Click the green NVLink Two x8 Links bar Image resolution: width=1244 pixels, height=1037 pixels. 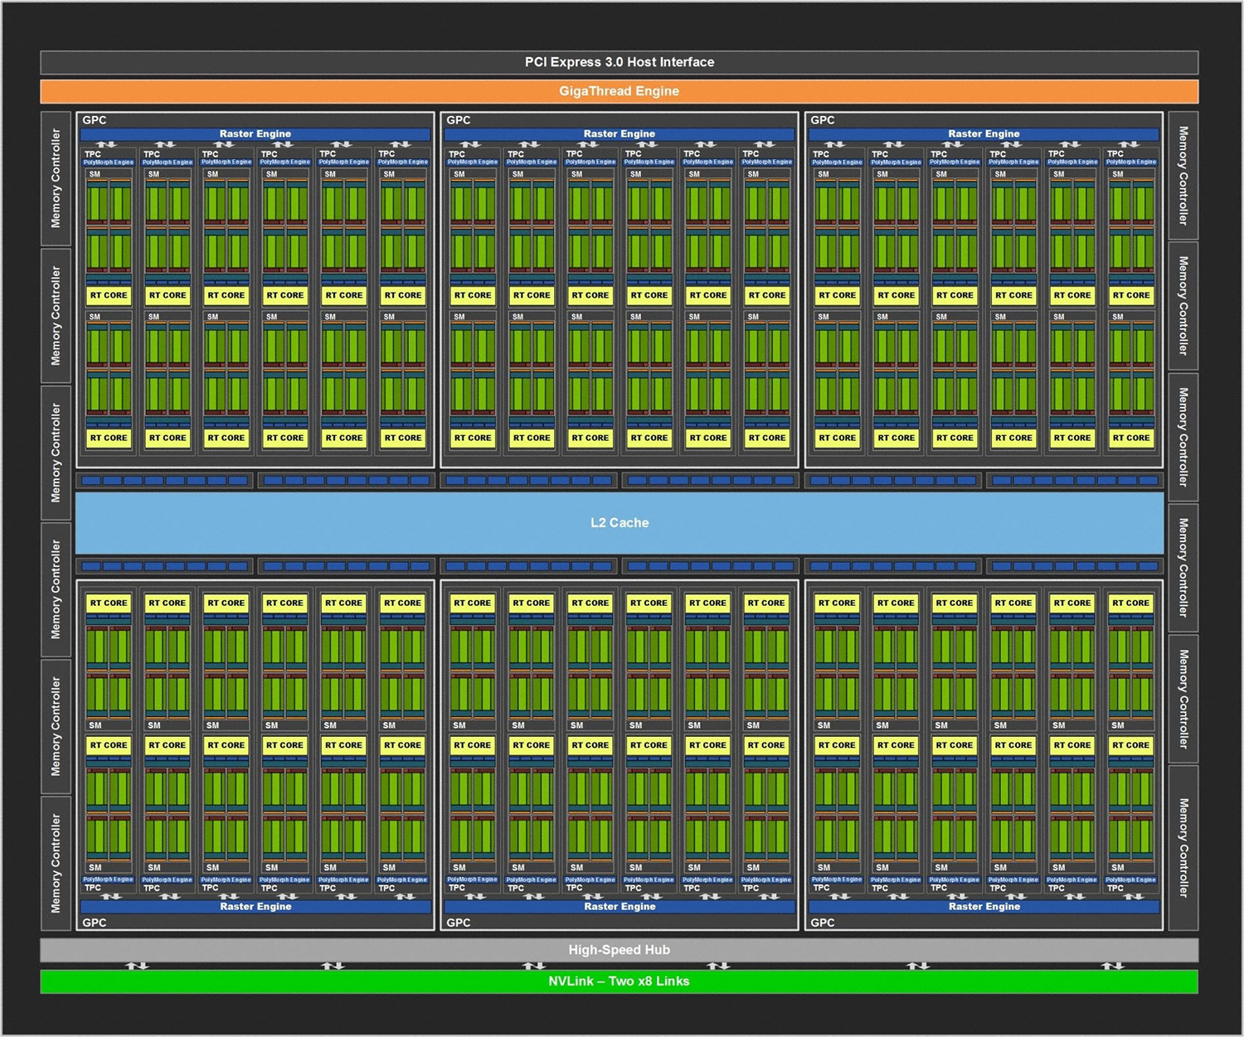click(x=619, y=981)
